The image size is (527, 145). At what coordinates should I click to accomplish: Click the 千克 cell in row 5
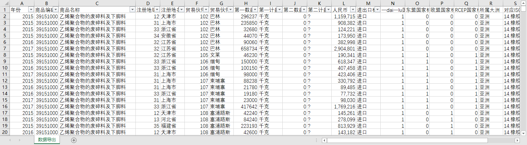pyautogui.click(x=270, y=36)
